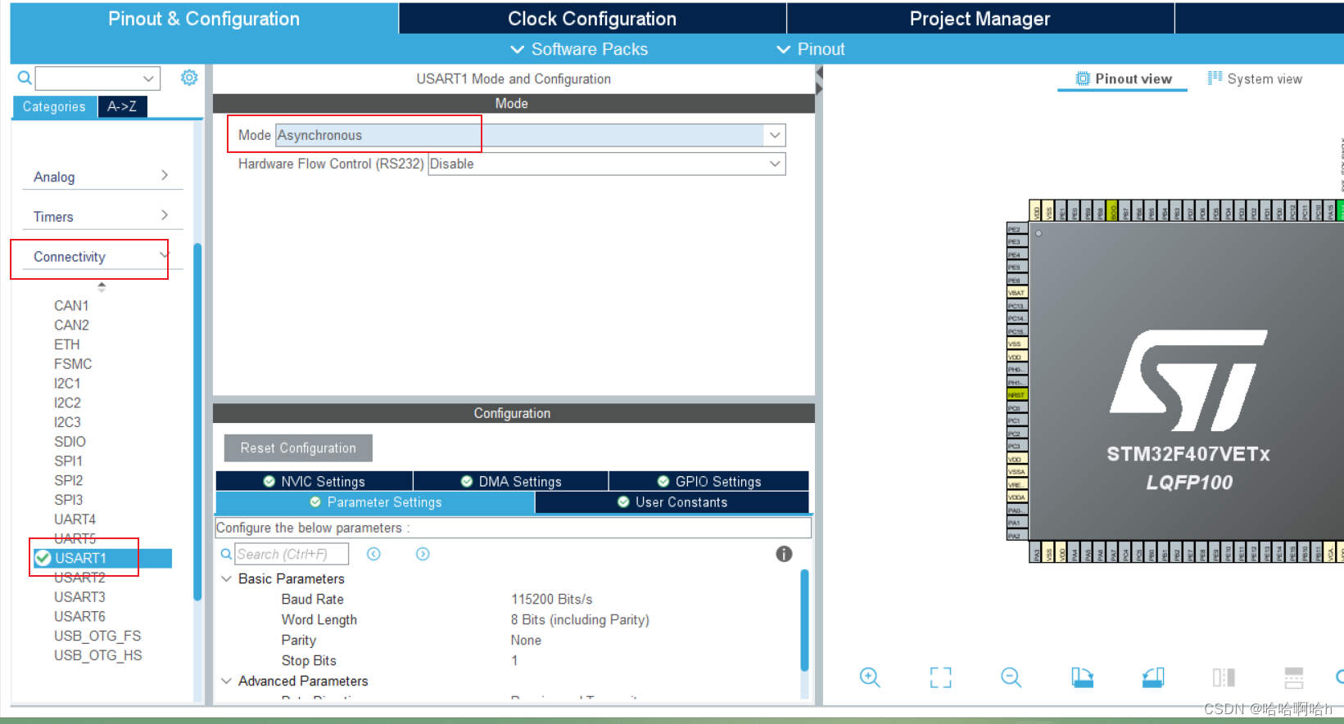
Task: Rotate the chip view counterclockwise
Action: (1153, 677)
